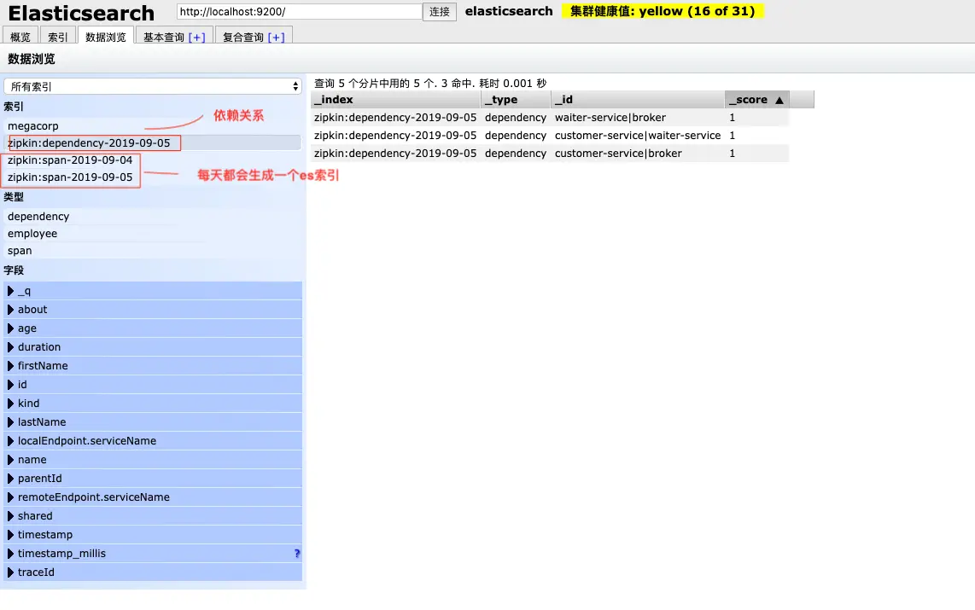975x610 pixels.
Task: Expand the duration field filter
Action: click(x=153, y=346)
